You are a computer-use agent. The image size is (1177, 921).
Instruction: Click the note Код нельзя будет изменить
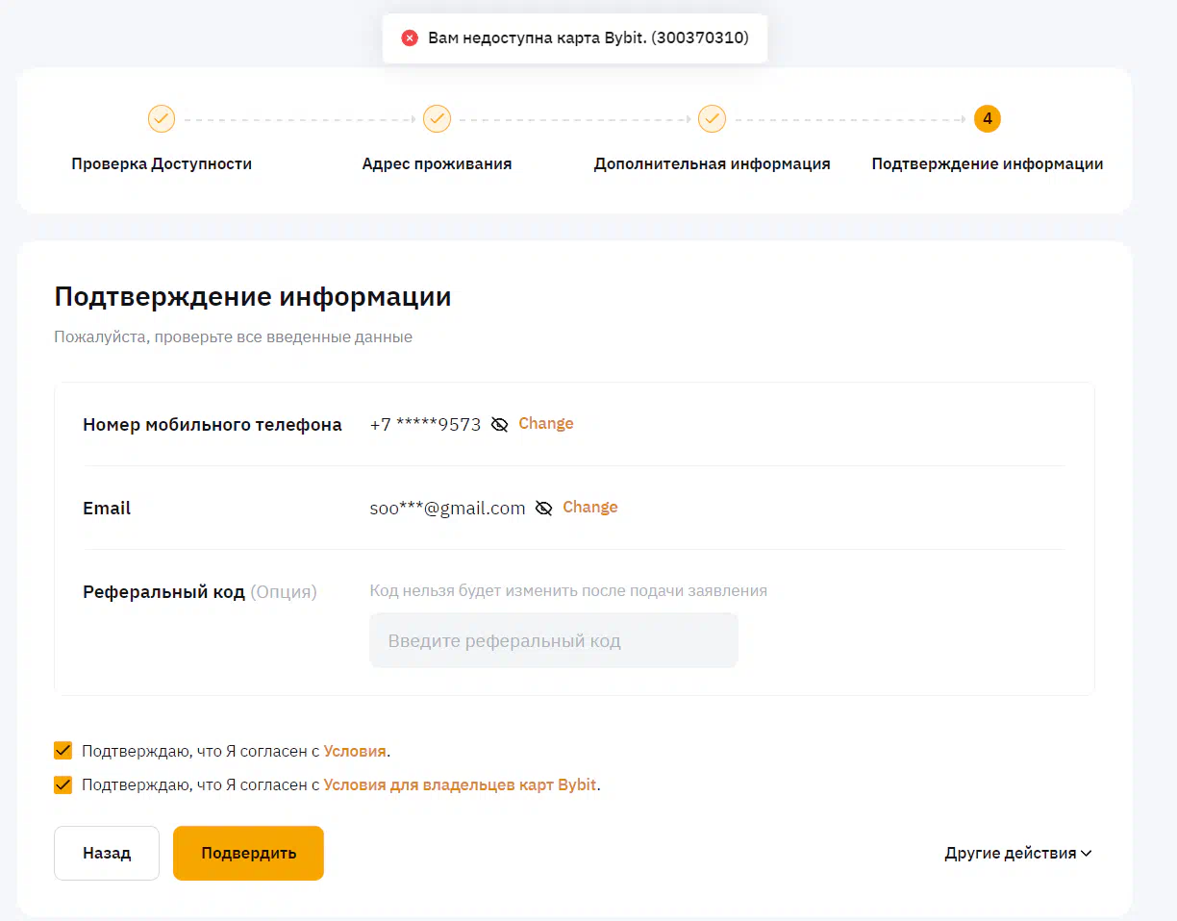568,590
